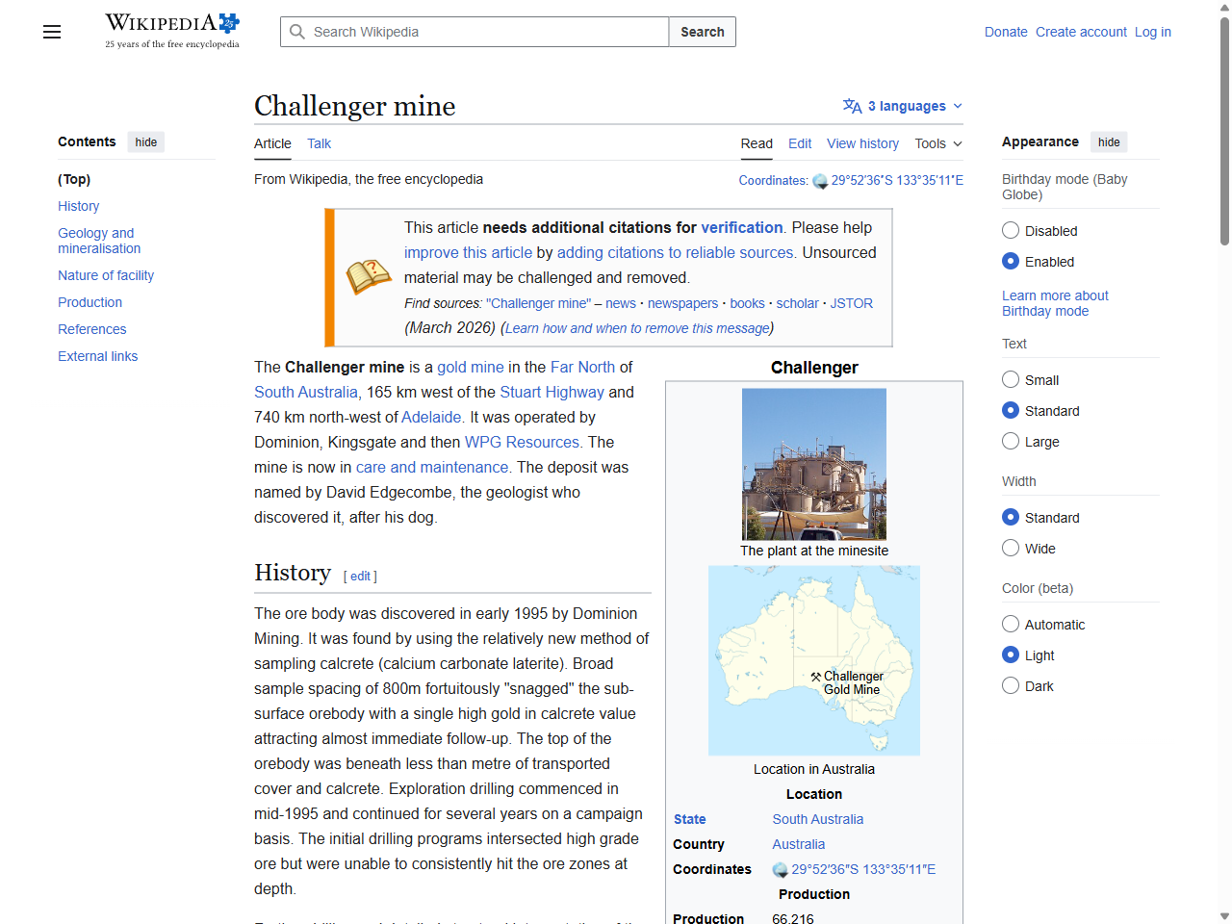This screenshot has height=924, width=1232.
Task: Jump to History in contents
Action: (78, 206)
